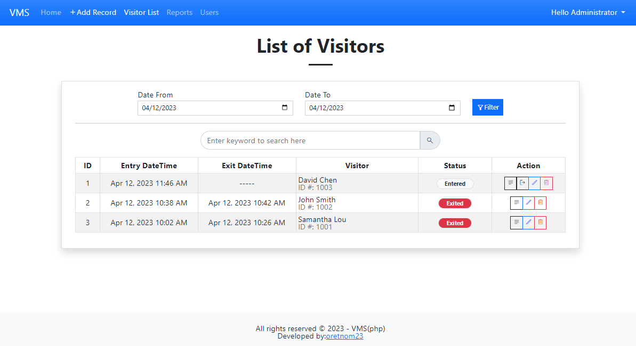Delete Samantha Lou's record using the trash icon
Image resolution: width=636 pixels, height=346 pixels.
click(541, 223)
